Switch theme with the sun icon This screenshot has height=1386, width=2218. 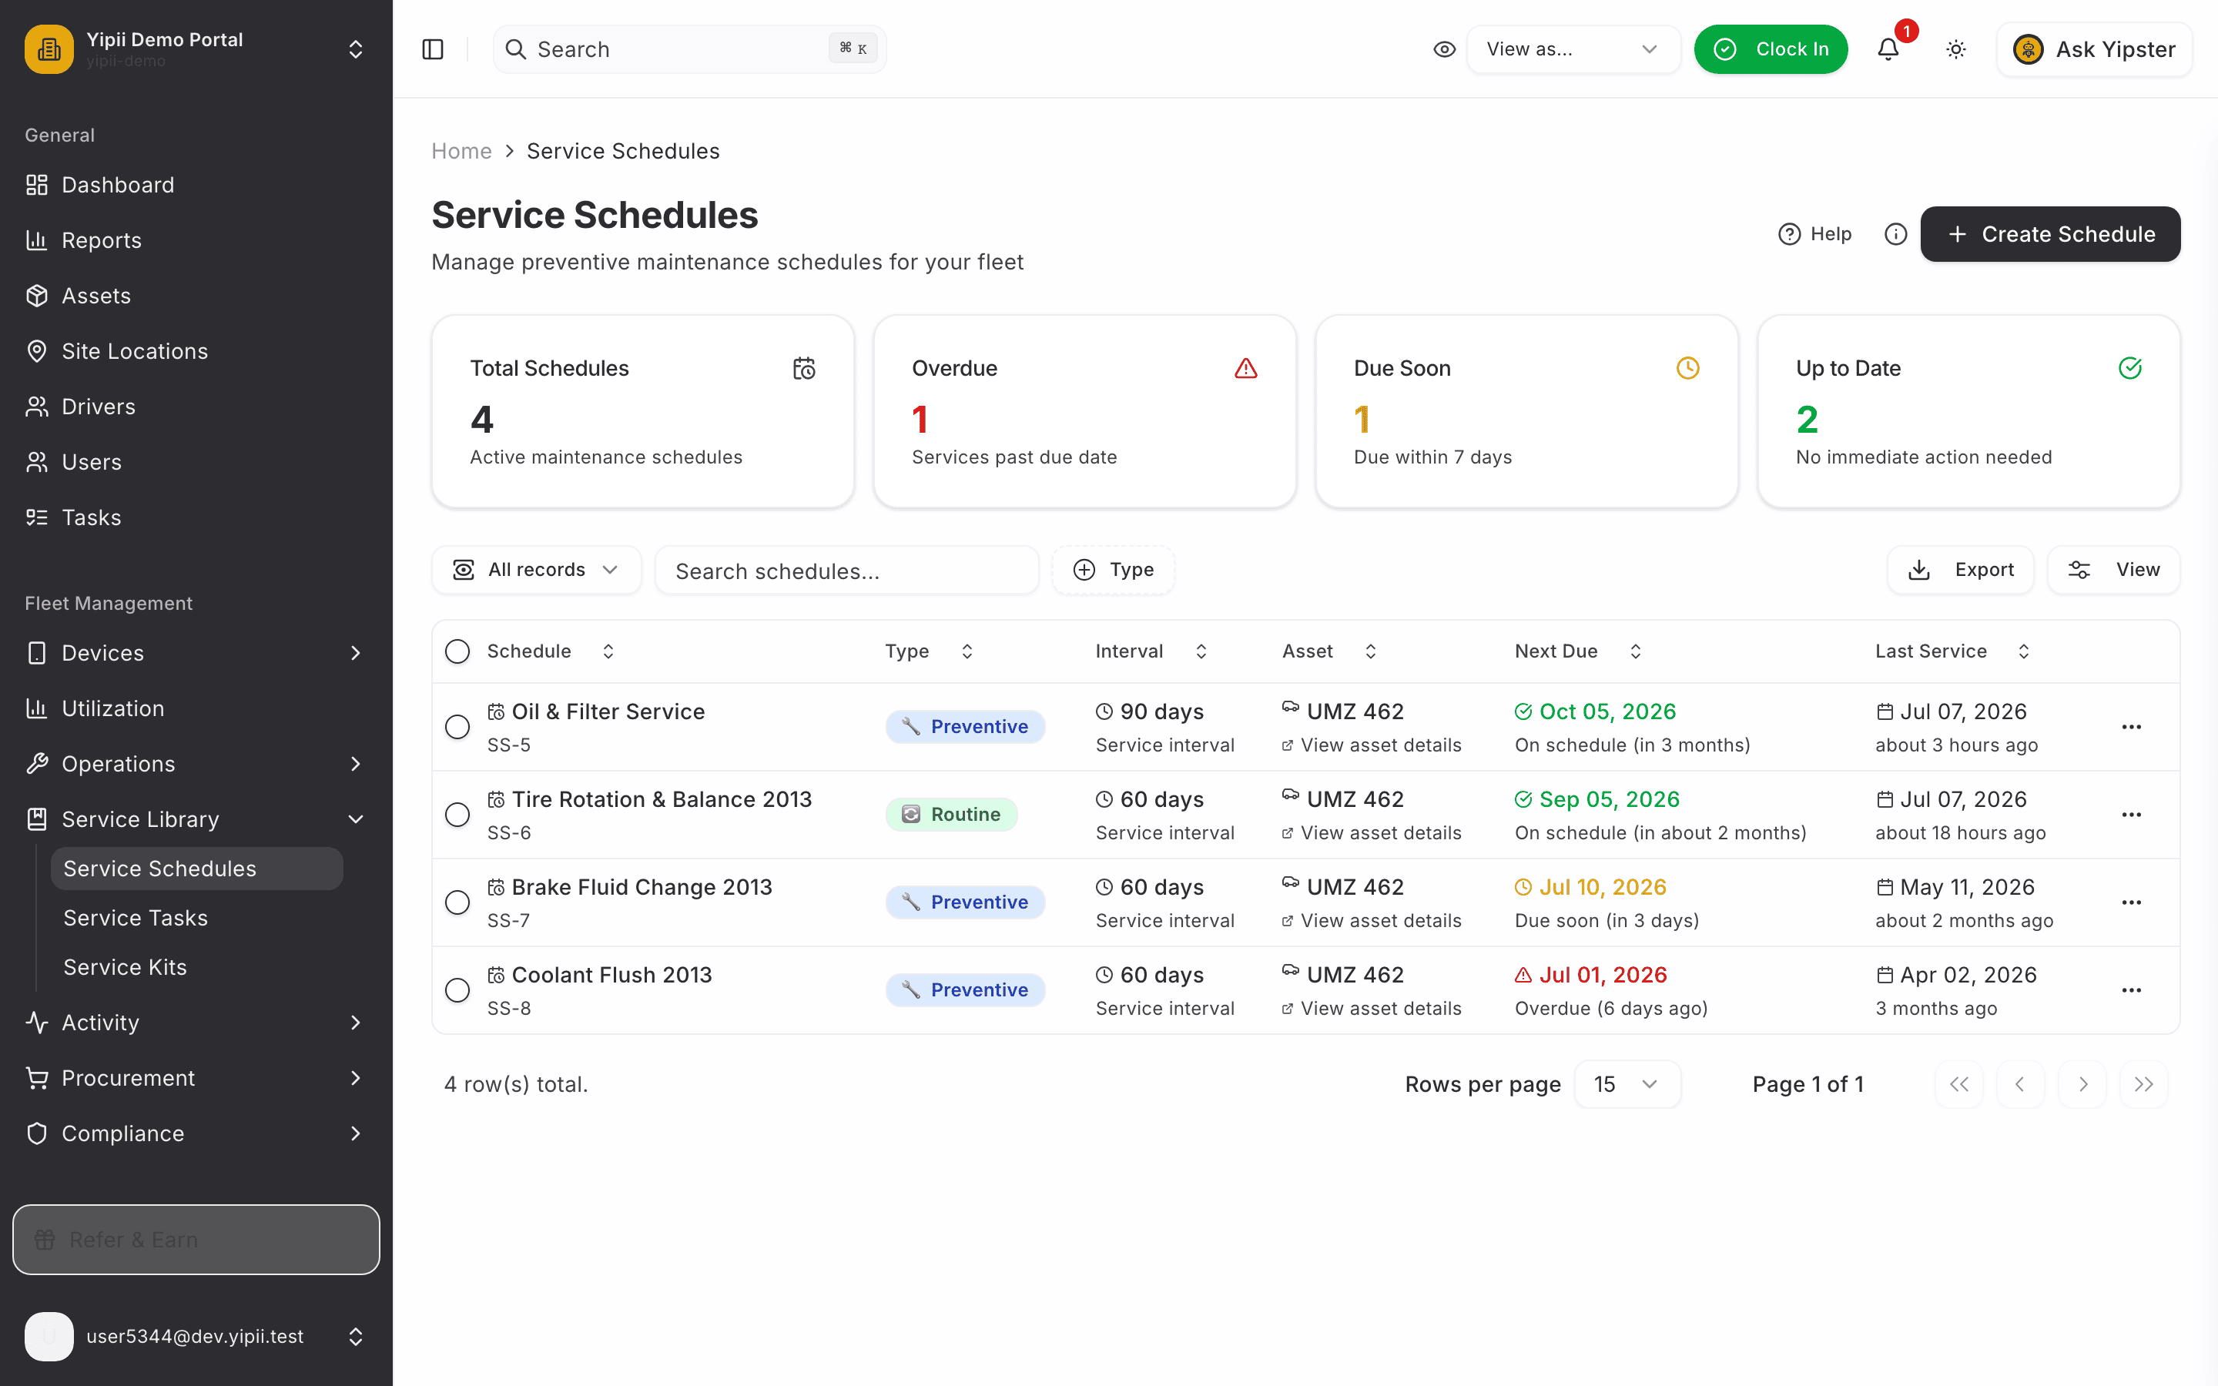(x=1956, y=49)
